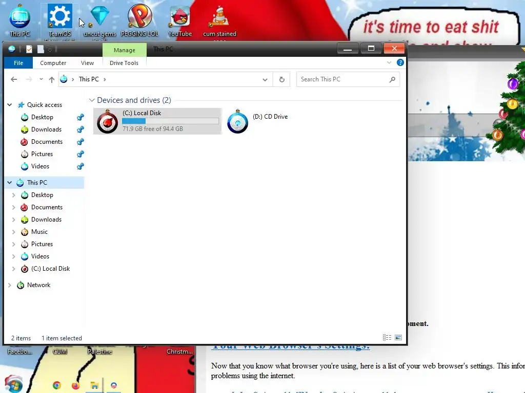Open pinned Desktop under Quick access
This screenshot has height=393, width=525.
[x=42, y=117]
